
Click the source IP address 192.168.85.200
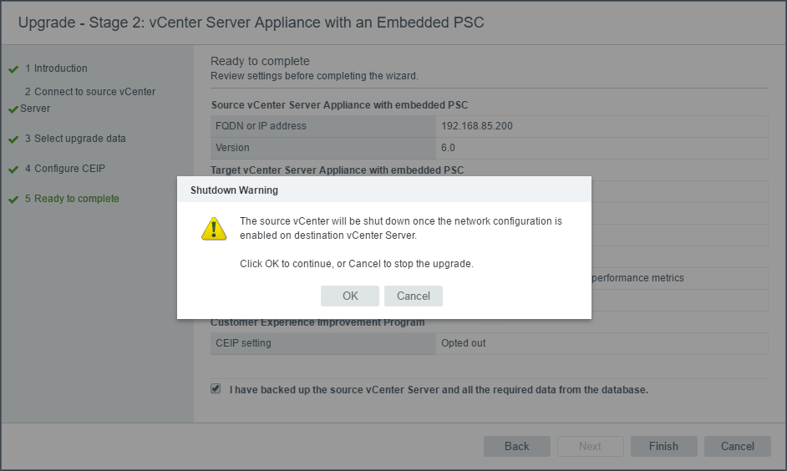tap(477, 126)
